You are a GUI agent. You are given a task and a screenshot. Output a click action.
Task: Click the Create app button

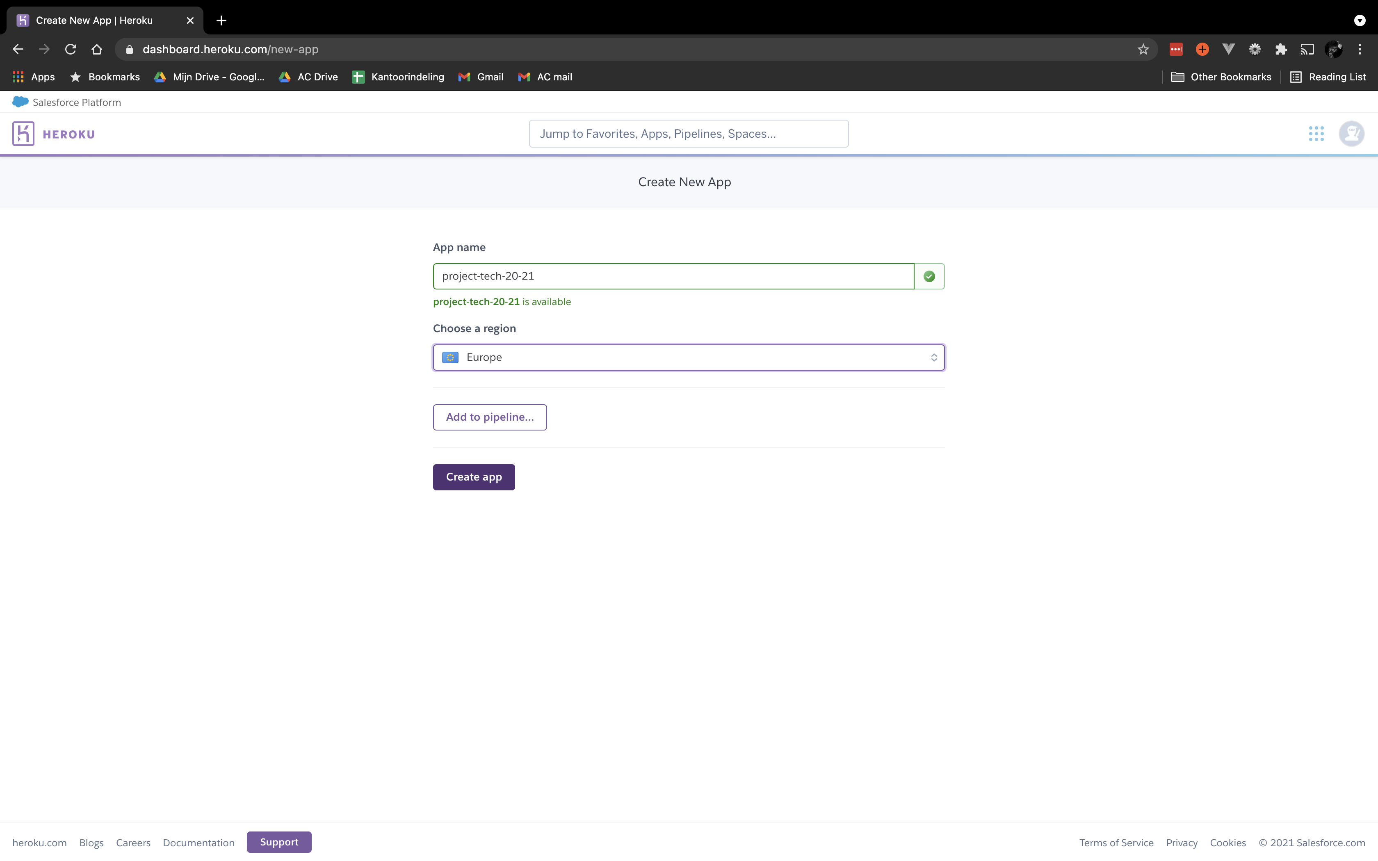pos(473,476)
